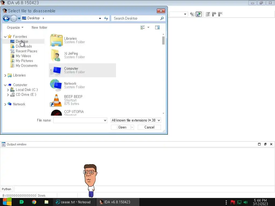This screenshot has width=275, height=206.
Task: Open Chrome from the taskbar
Action: (34, 202)
